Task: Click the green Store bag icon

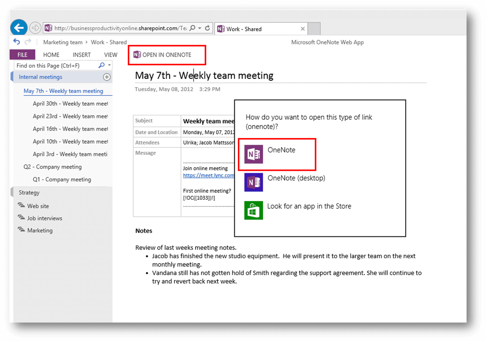Action: [254, 210]
